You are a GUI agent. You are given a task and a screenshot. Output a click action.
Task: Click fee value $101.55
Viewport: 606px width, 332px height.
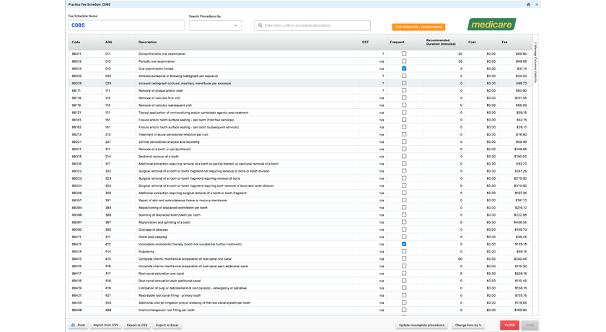pos(520,97)
